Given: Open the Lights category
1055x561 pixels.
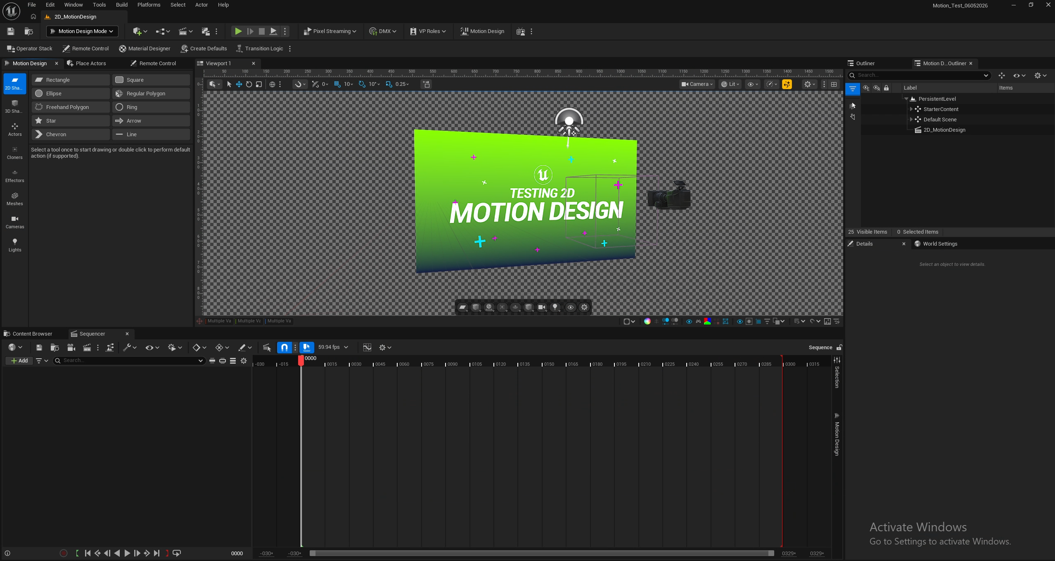Looking at the screenshot, I should tap(15, 245).
